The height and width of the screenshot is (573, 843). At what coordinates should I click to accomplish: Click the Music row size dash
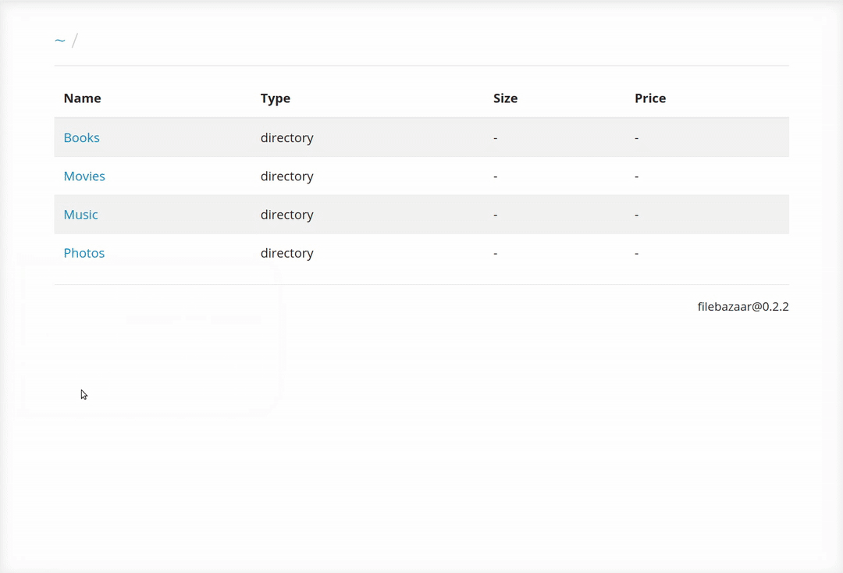(x=496, y=215)
